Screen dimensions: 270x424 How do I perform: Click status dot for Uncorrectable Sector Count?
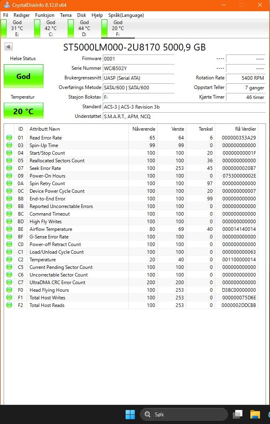click(10, 275)
